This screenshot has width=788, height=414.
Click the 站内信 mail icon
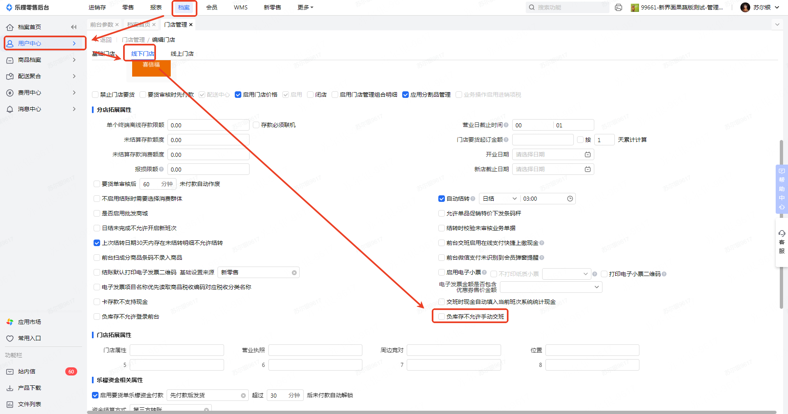click(10, 371)
